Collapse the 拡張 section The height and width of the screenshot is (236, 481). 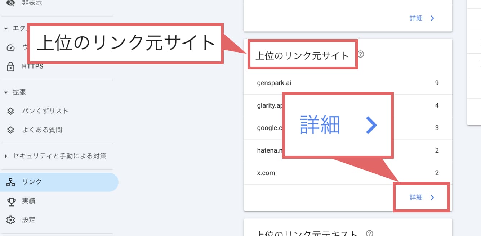point(5,92)
